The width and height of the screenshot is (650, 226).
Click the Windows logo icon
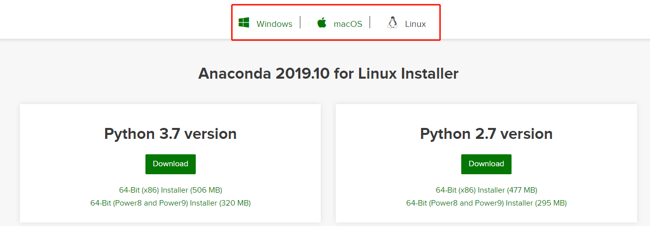pos(244,22)
